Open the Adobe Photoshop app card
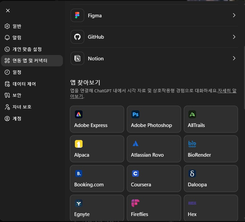Viewport: 245px width, 222px height. 154,119
